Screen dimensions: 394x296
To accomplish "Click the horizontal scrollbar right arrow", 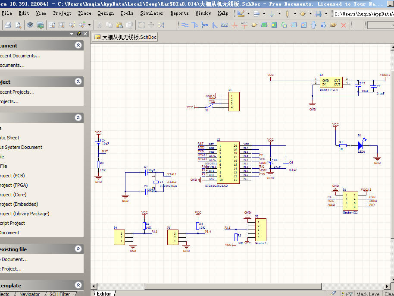I will pos(387,286).
